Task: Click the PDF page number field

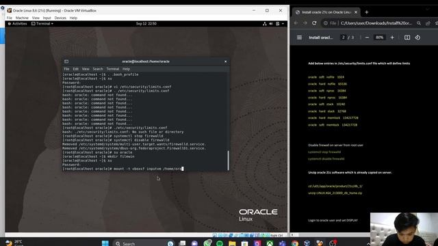Action: (344, 38)
